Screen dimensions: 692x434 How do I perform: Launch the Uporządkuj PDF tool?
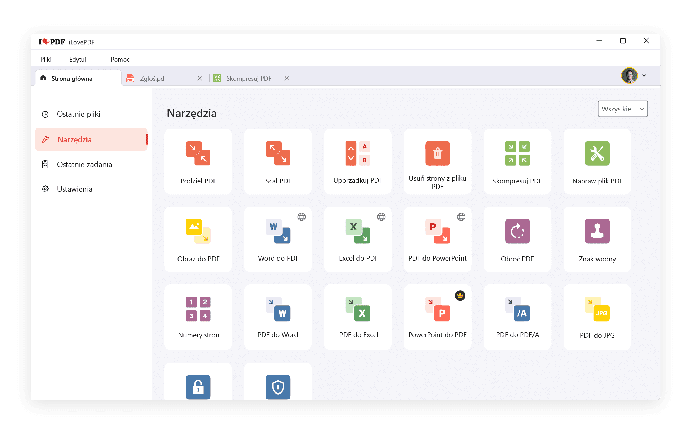pyautogui.click(x=358, y=162)
